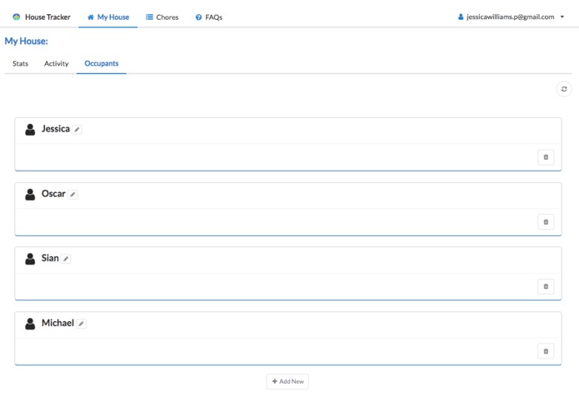Edit Jessica's name with pencil icon
Screen dimensions: 579x411
click(x=77, y=130)
